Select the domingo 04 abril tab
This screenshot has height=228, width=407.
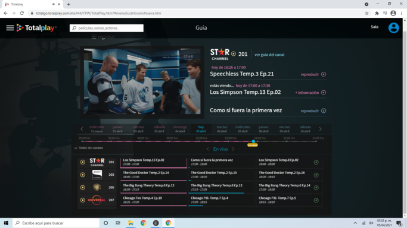180,129
